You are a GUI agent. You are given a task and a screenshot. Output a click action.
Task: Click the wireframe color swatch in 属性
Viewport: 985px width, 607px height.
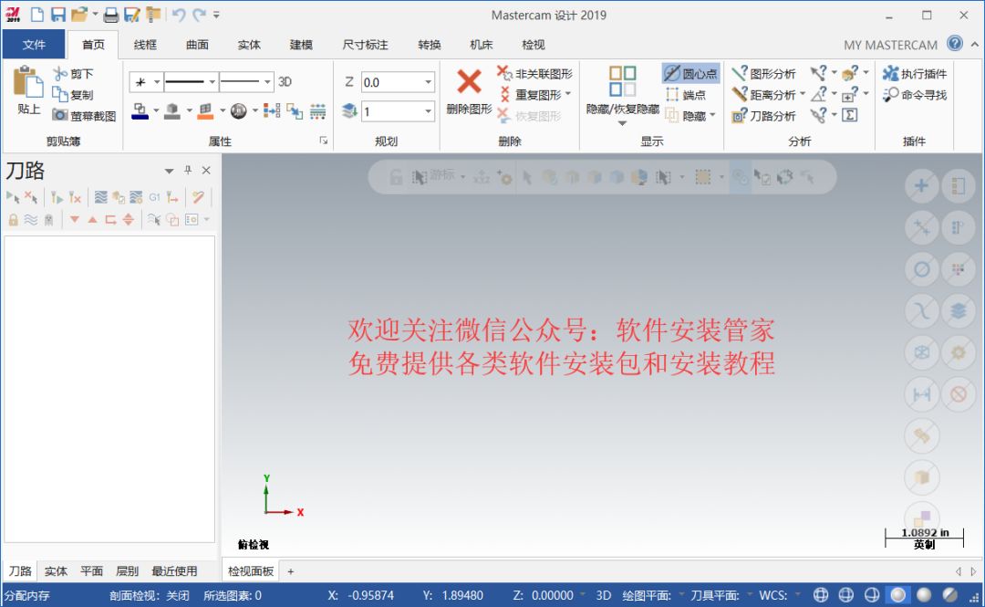[140, 110]
